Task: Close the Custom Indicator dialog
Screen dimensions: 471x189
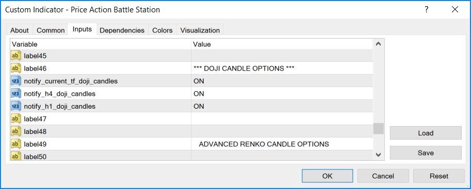Action: point(455,10)
